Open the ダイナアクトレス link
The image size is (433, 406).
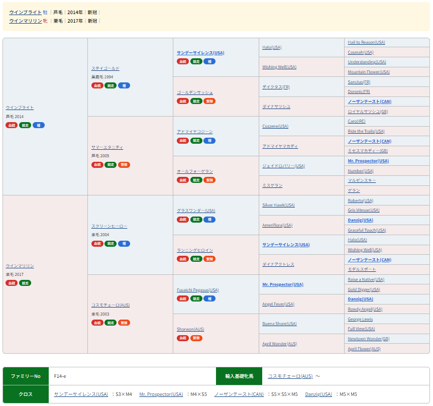point(278,265)
